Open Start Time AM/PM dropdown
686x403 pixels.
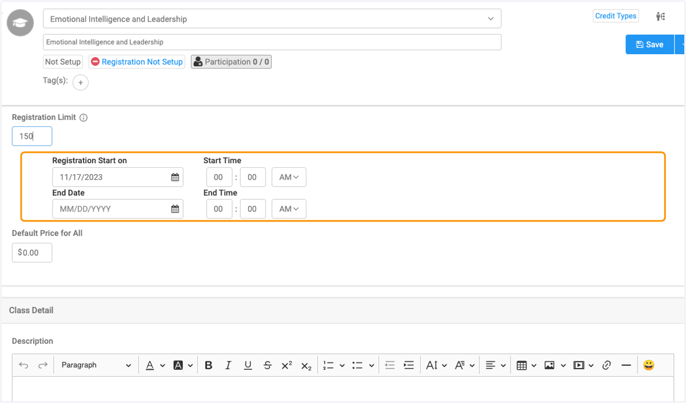(289, 177)
